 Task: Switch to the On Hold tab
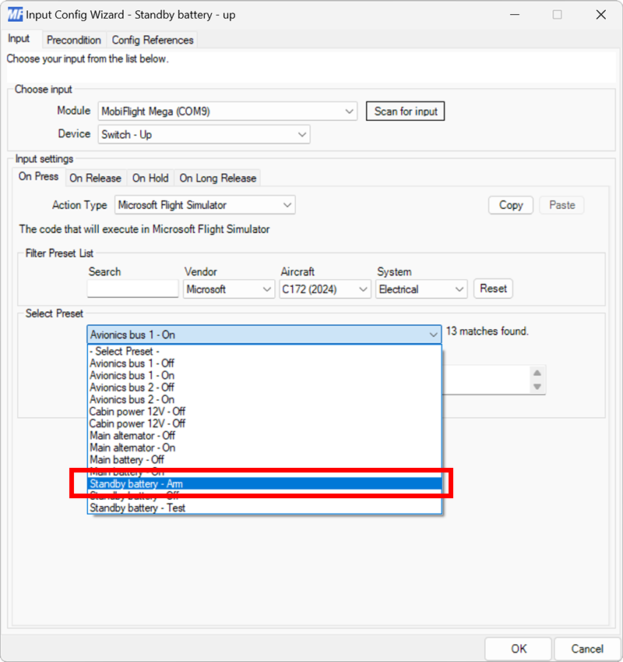[150, 178]
